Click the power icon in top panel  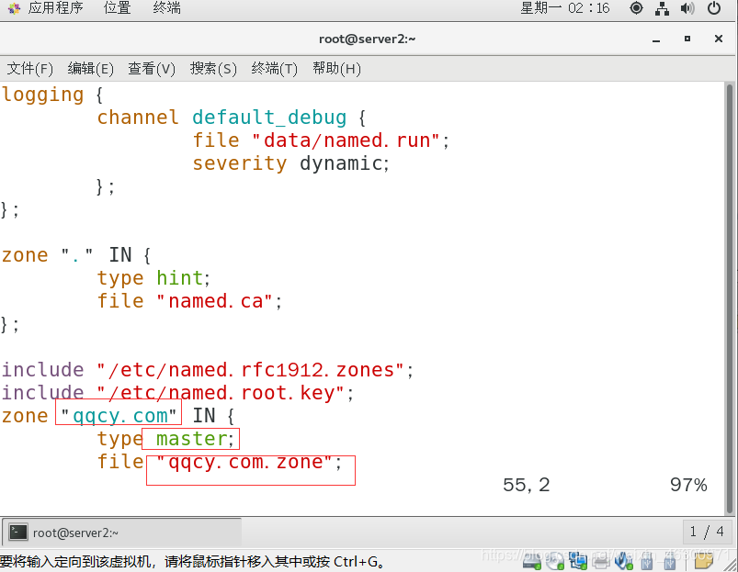point(713,8)
